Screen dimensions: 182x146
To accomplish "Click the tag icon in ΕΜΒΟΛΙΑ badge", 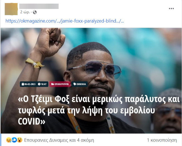I will coord(75,84).
